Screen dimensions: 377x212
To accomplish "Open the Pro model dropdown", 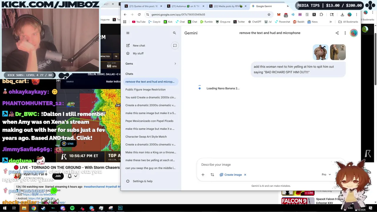I will pos(326,175).
